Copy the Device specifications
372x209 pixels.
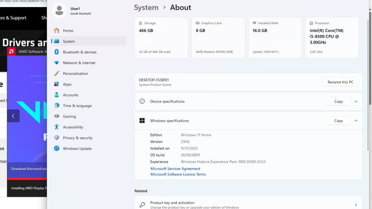click(x=338, y=102)
